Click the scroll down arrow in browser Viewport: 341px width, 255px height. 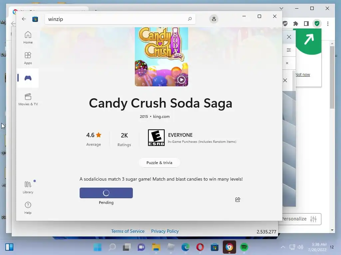(332, 230)
